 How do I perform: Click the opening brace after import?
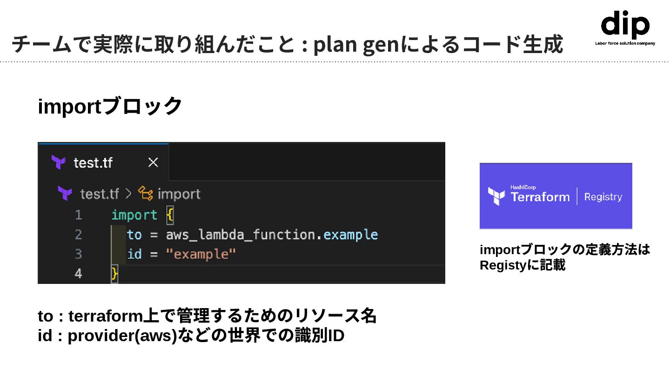point(169,215)
